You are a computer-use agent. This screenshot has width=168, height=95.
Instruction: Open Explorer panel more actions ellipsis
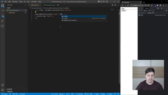tap(25, 5)
